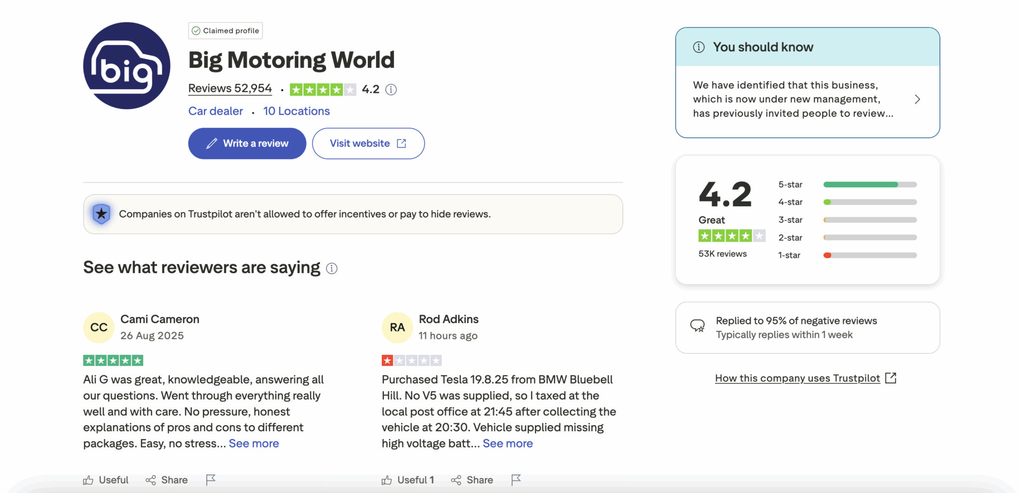The width and height of the screenshot is (1021, 493).
Task: Click Rod Adkins' RA avatar
Action: (397, 328)
